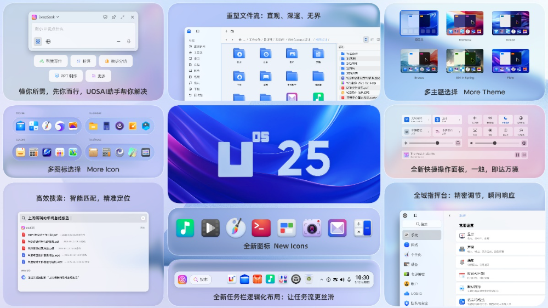Expand the system tray arrow in the taskbar
The image size is (548, 308).
(x=322, y=280)
